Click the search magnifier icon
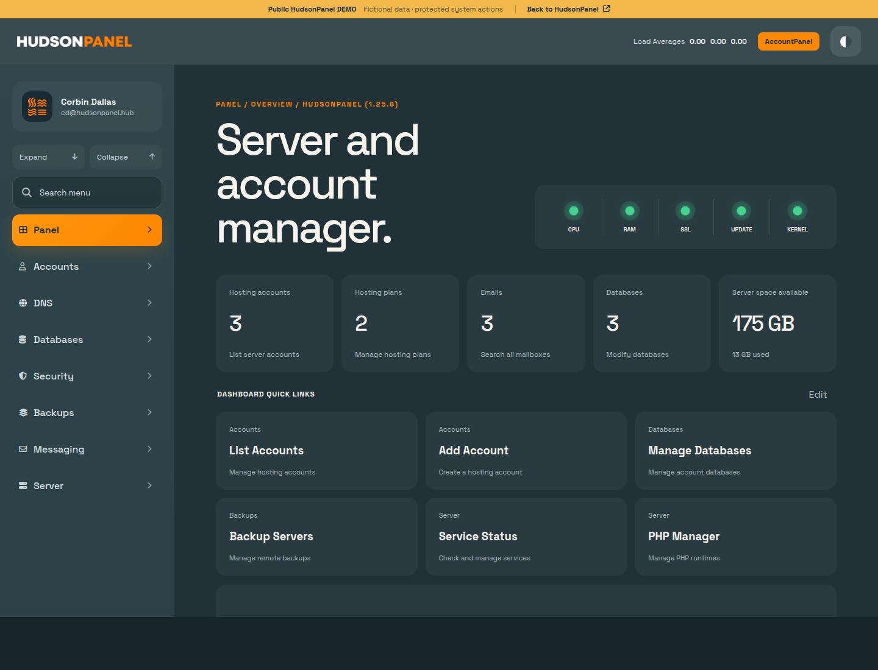Image resolution: width=878 pixels, height=670 pixels. tap(27, 192)
